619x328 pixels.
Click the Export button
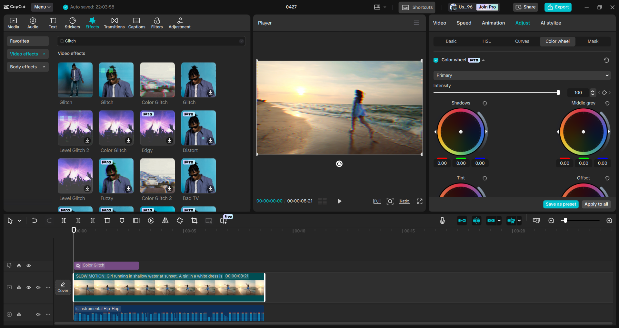point(558,7)
